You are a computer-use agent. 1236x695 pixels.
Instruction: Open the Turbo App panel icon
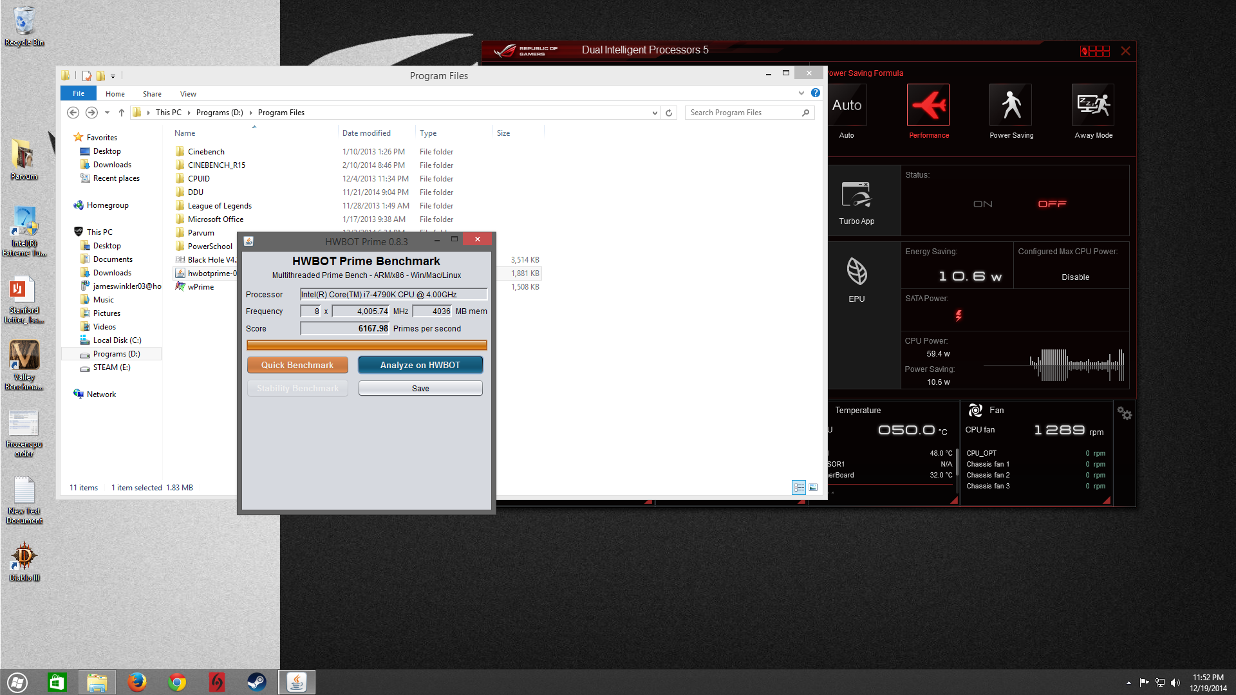click(856, 194)
